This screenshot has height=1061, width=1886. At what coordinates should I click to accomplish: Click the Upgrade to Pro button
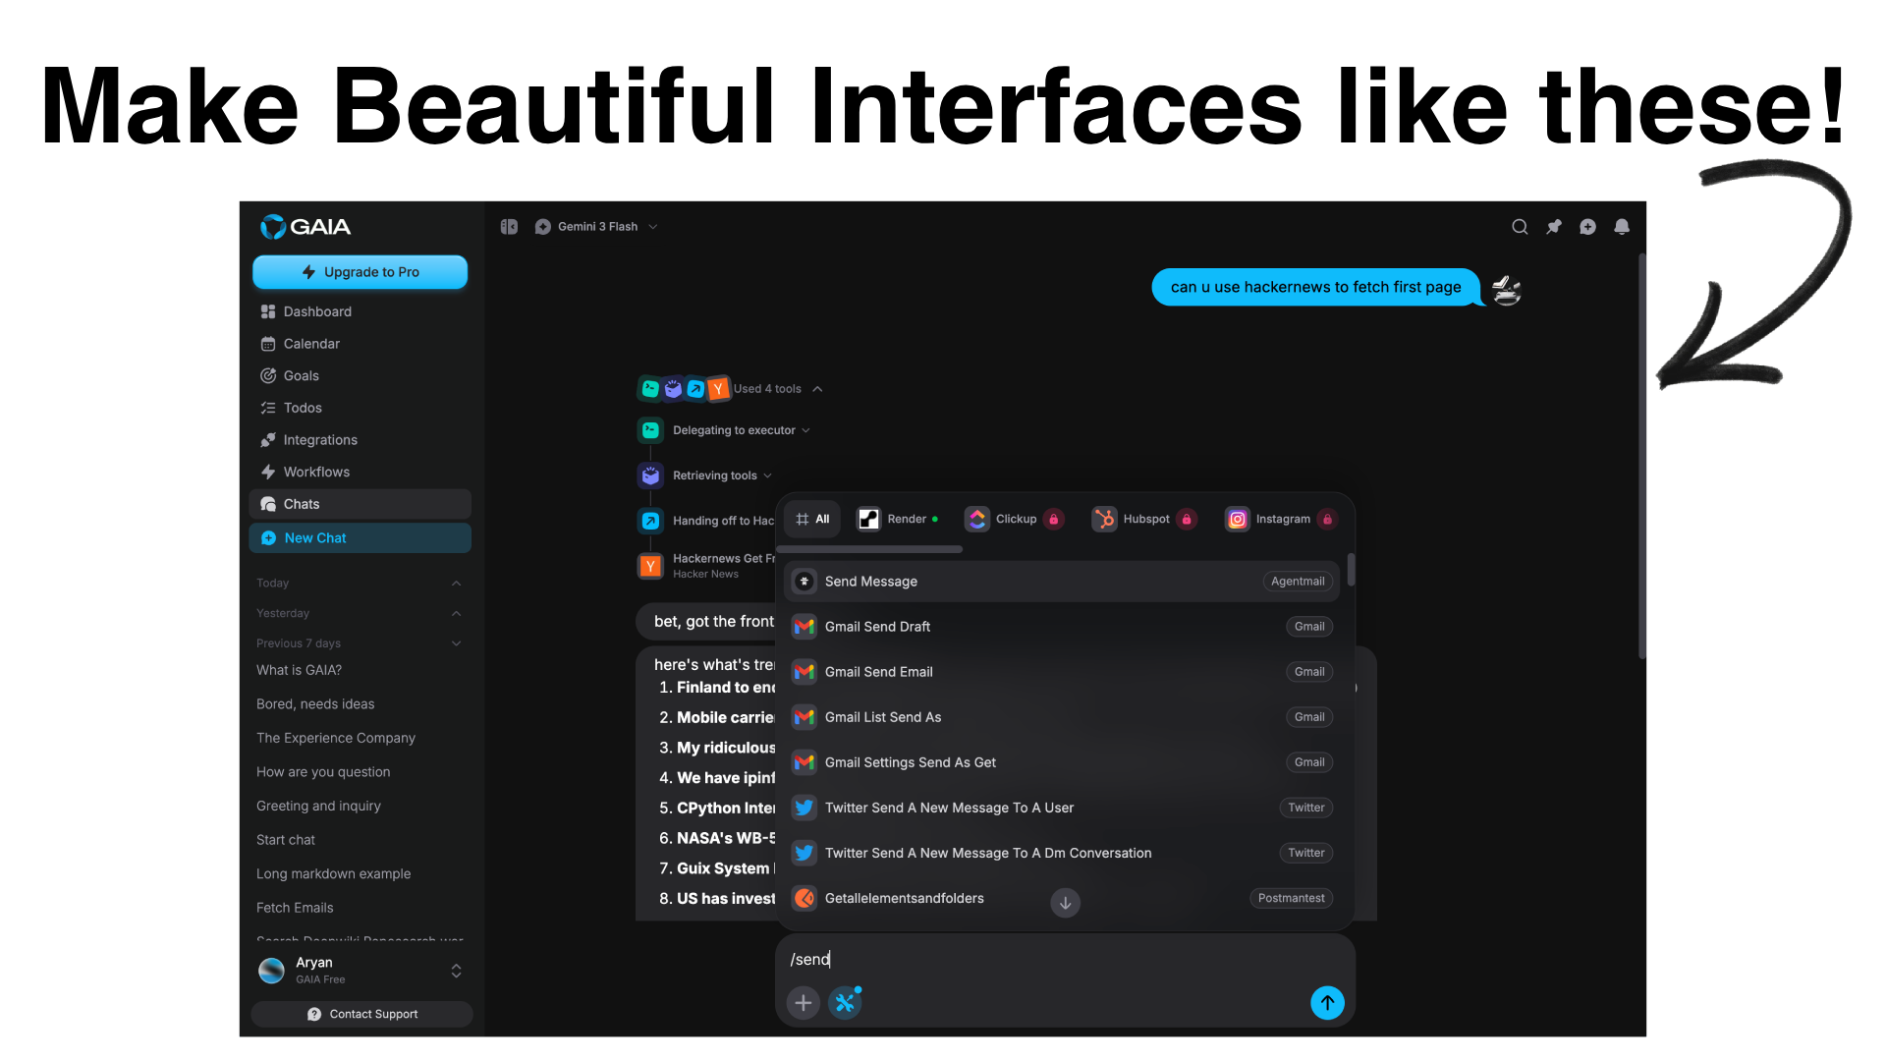[360, 272]
